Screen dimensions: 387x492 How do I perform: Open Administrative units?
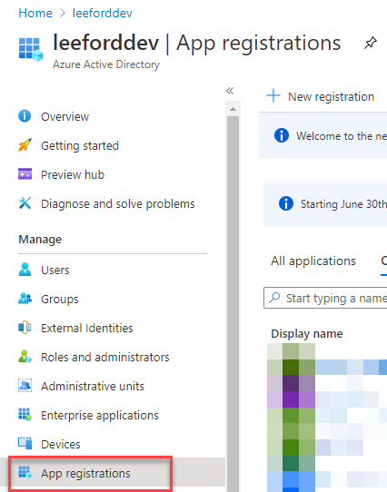pos(93,387)
